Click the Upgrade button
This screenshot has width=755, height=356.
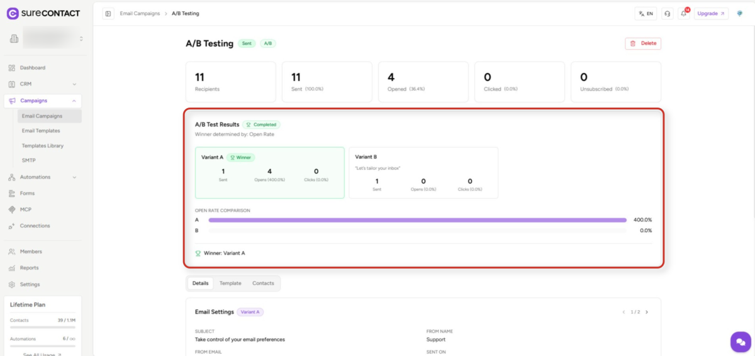pos(711,13)
